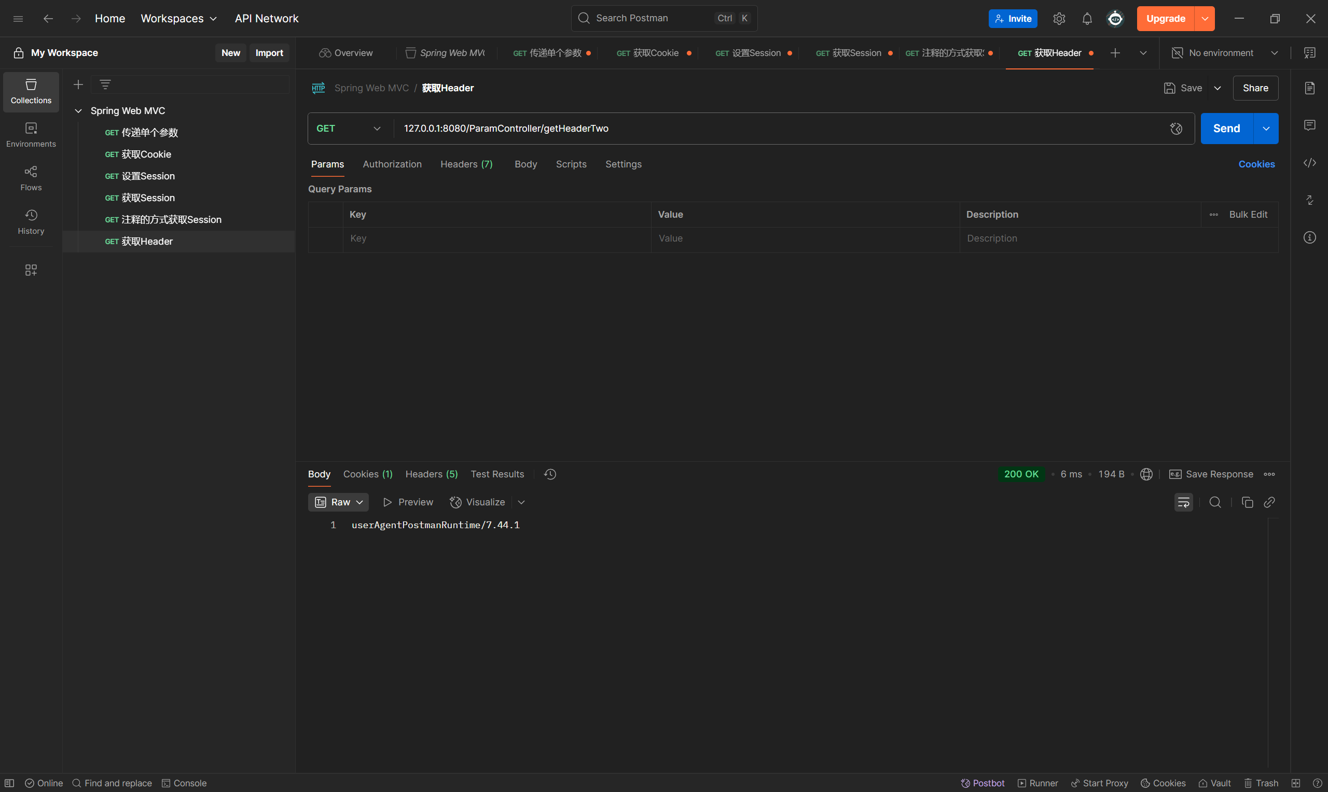Click the New button
1328x792 pixels.
point(231,53)
